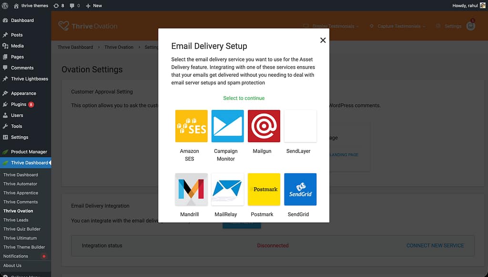Screen dimensions: 488x277
Task: Select the SendLayer service tile
Action: point(300,126)
